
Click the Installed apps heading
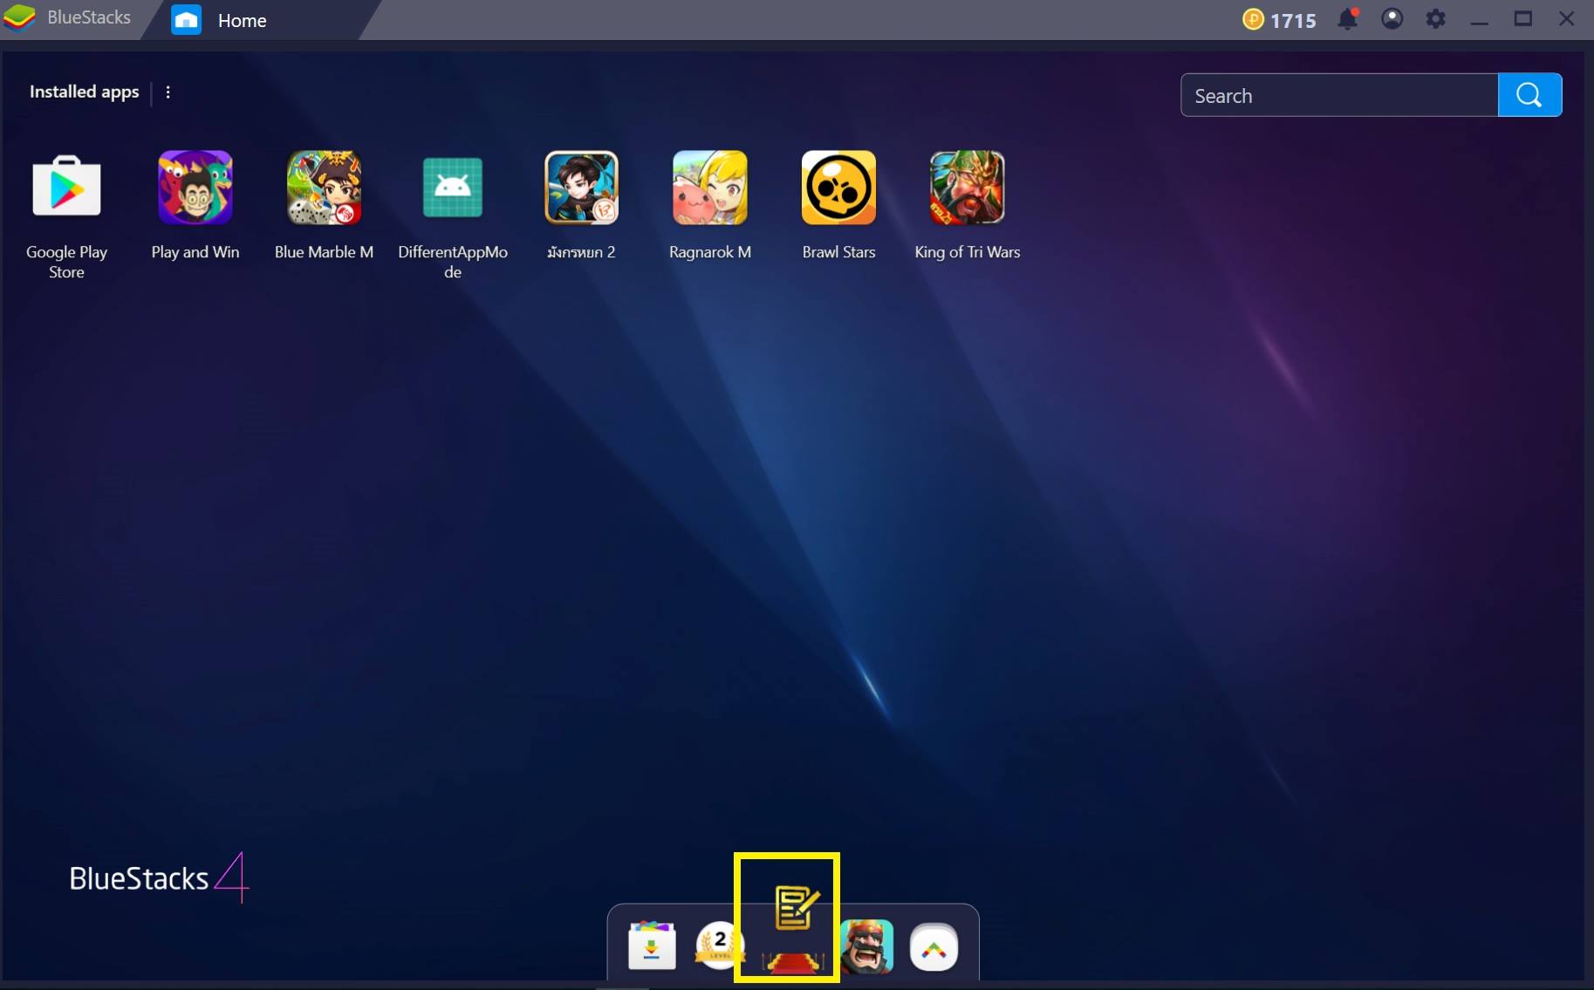84,92
